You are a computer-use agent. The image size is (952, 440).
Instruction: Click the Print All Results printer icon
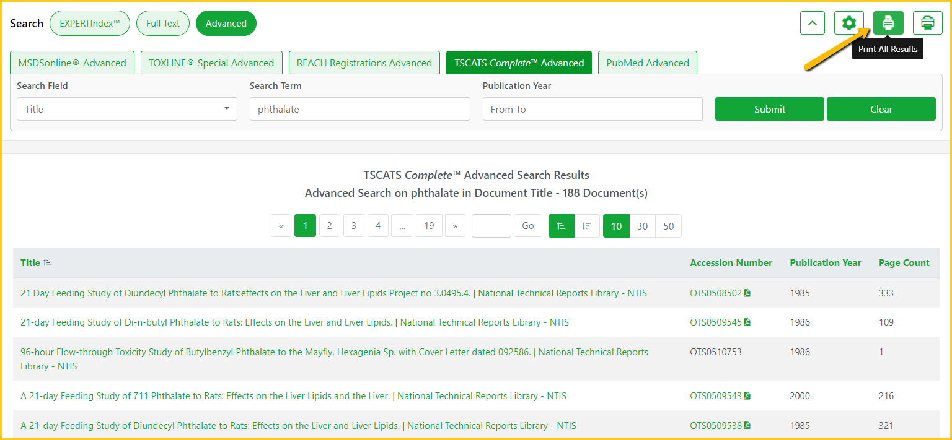click(888, 24)
